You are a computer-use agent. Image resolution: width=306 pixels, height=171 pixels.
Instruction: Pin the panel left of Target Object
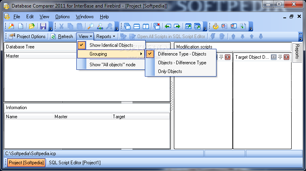[x=221, y=57]
